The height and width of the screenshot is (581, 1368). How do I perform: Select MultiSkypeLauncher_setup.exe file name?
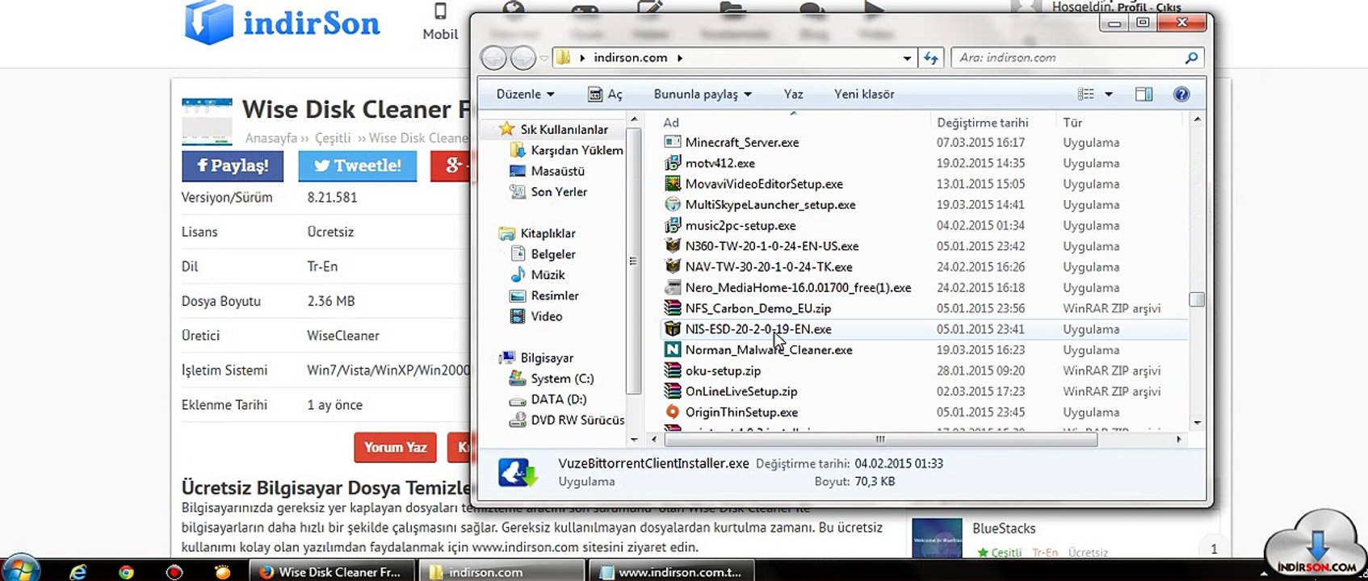[x=770, y=205]
